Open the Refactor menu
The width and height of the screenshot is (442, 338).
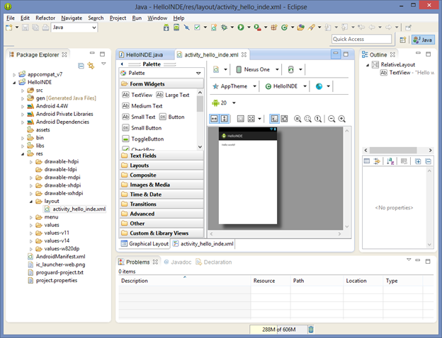(x=45, y=18)
